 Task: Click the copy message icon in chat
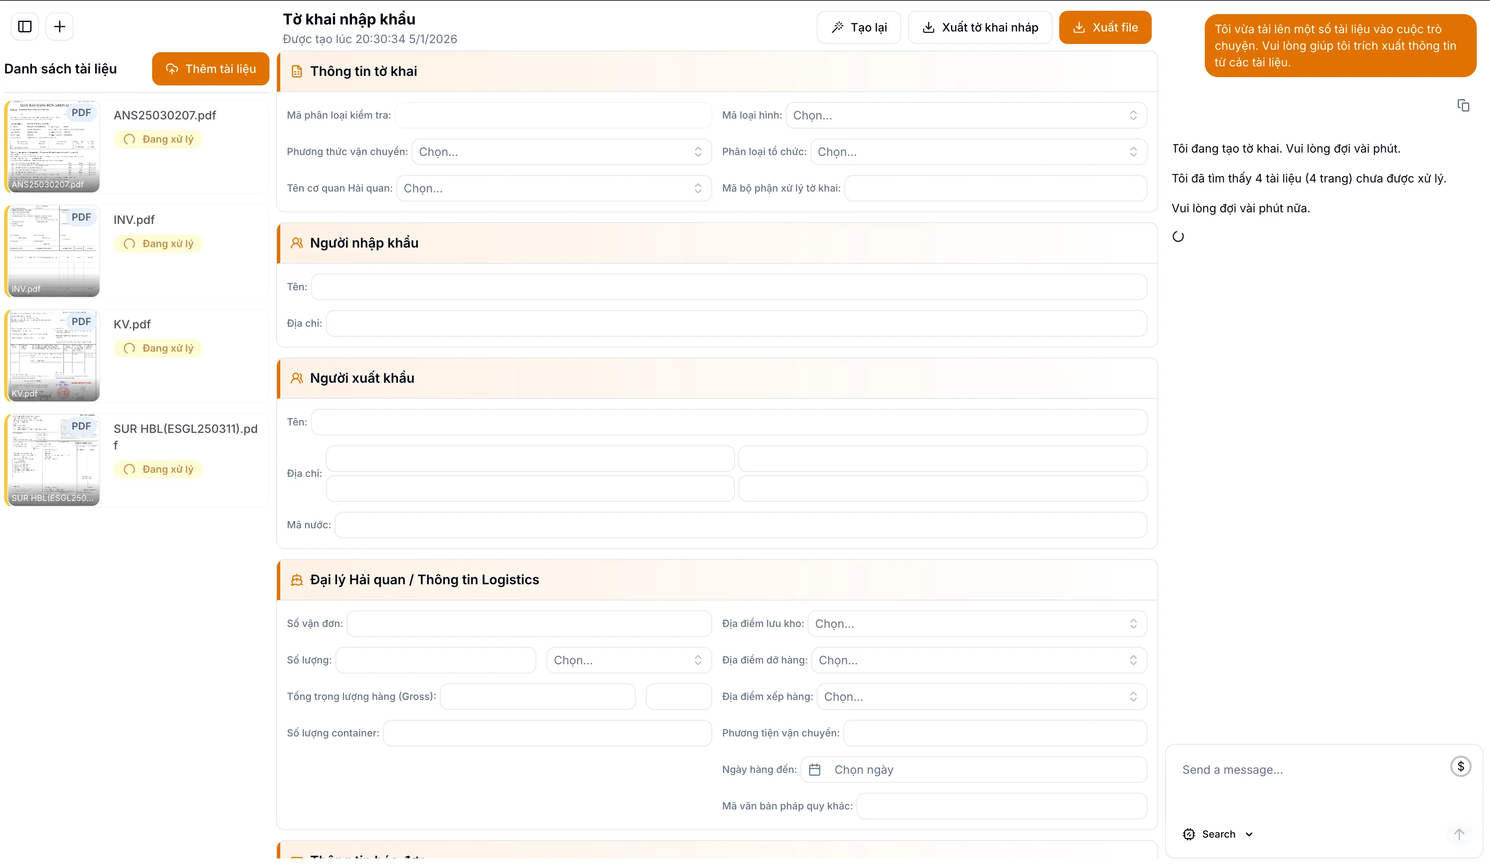1463,105
